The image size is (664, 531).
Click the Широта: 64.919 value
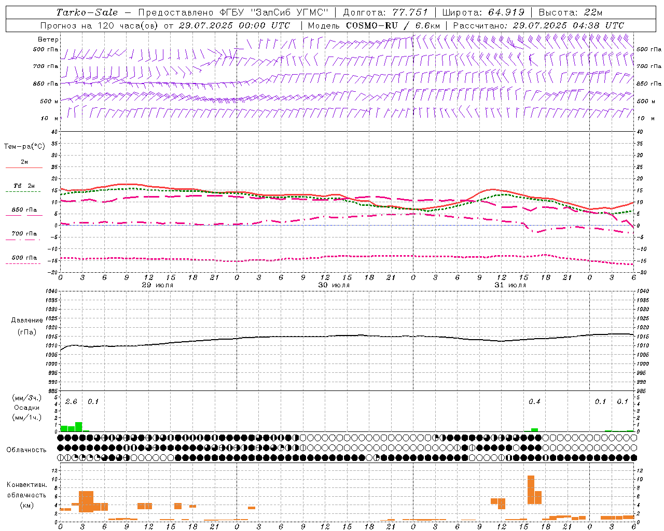(483, 12)
